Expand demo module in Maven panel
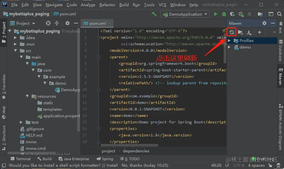The width and height of the screenshot is (284, 169). point(229,47)
